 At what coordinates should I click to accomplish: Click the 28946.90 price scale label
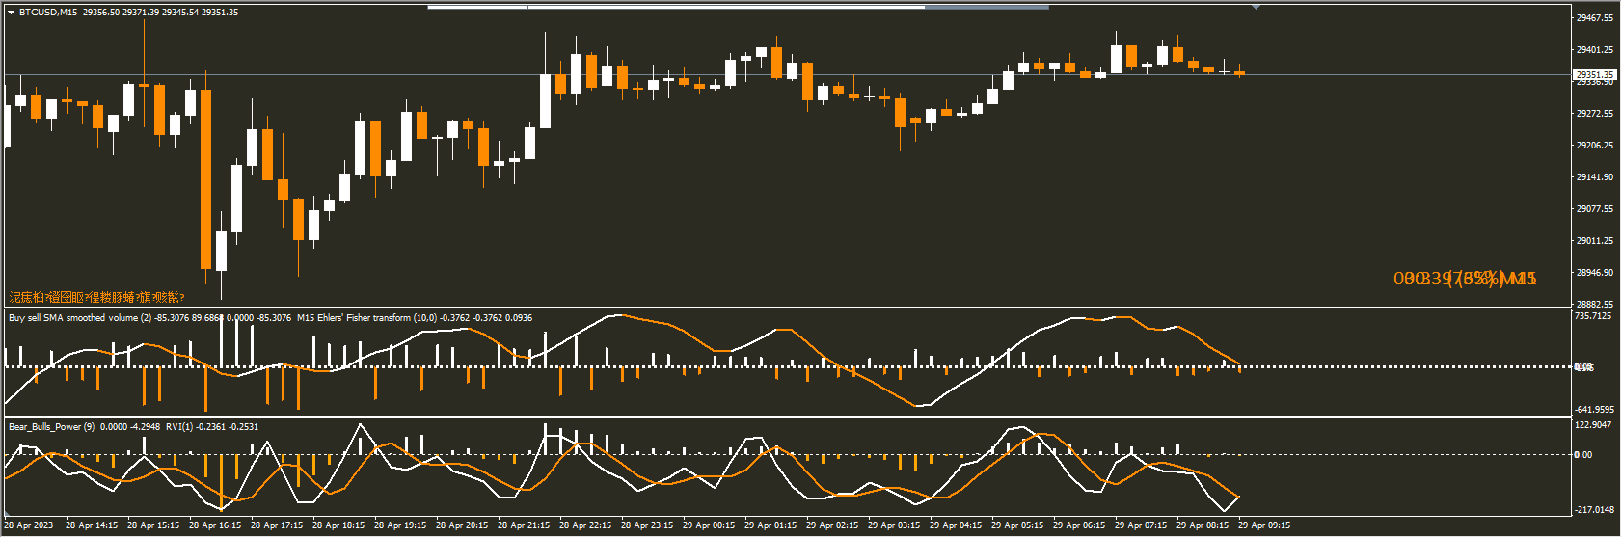click(1595, 273)
